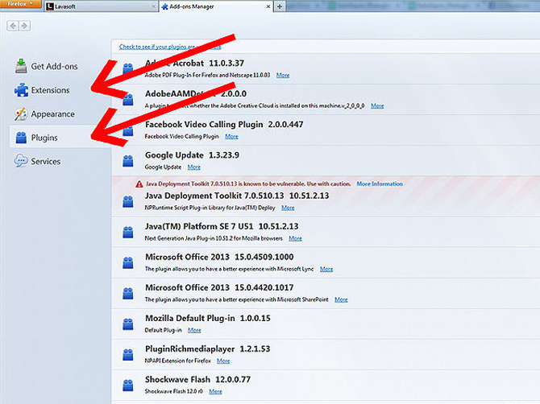Select 'Mozilla Default Plug-in 1.0.0.15' title
540x404 pixels.
208,319
